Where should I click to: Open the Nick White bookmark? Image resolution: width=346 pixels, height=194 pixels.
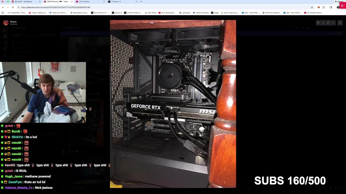tap(150, 13)
